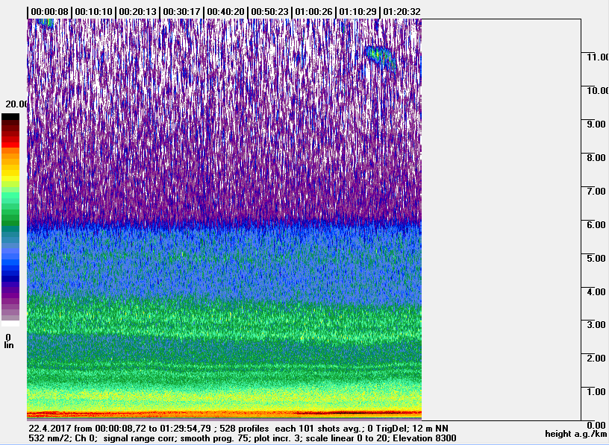Select the 0.00 height axis origin label
Viewport: 609px width, 445px height.
[596, 425]
